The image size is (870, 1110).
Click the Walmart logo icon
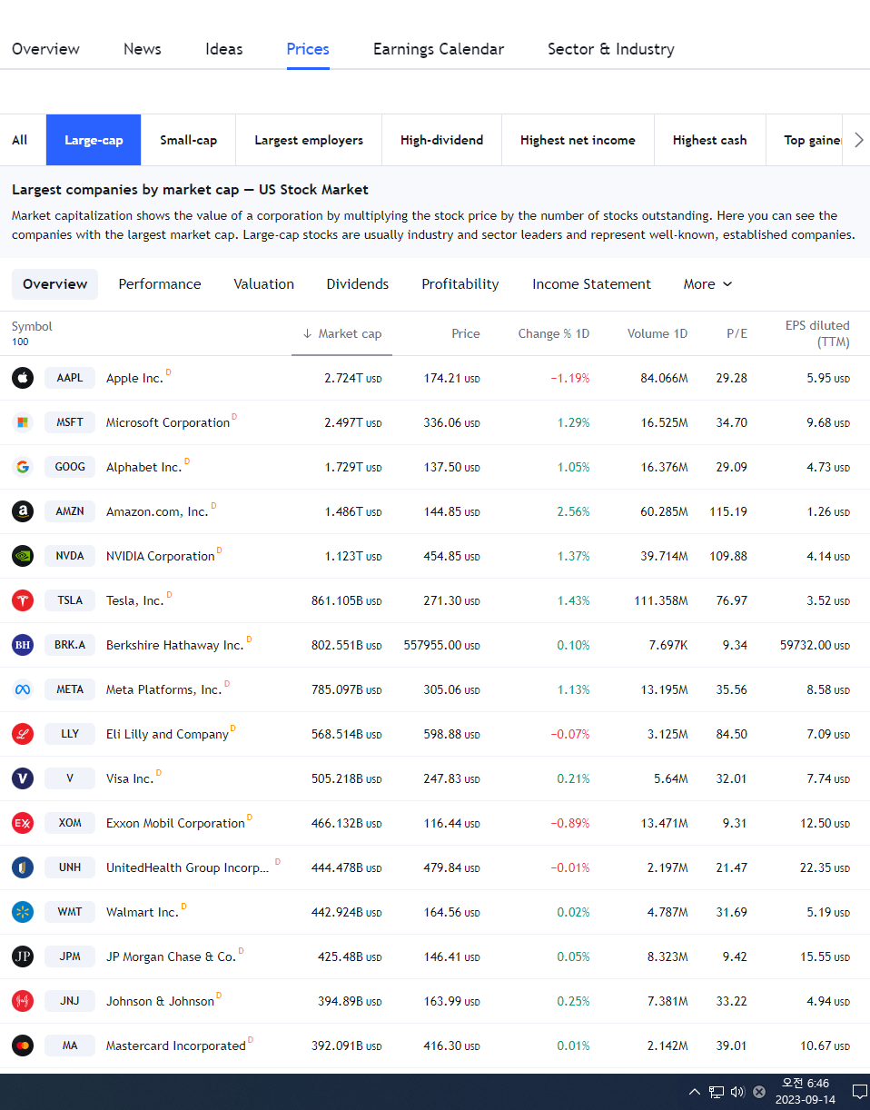click(23, 912)
